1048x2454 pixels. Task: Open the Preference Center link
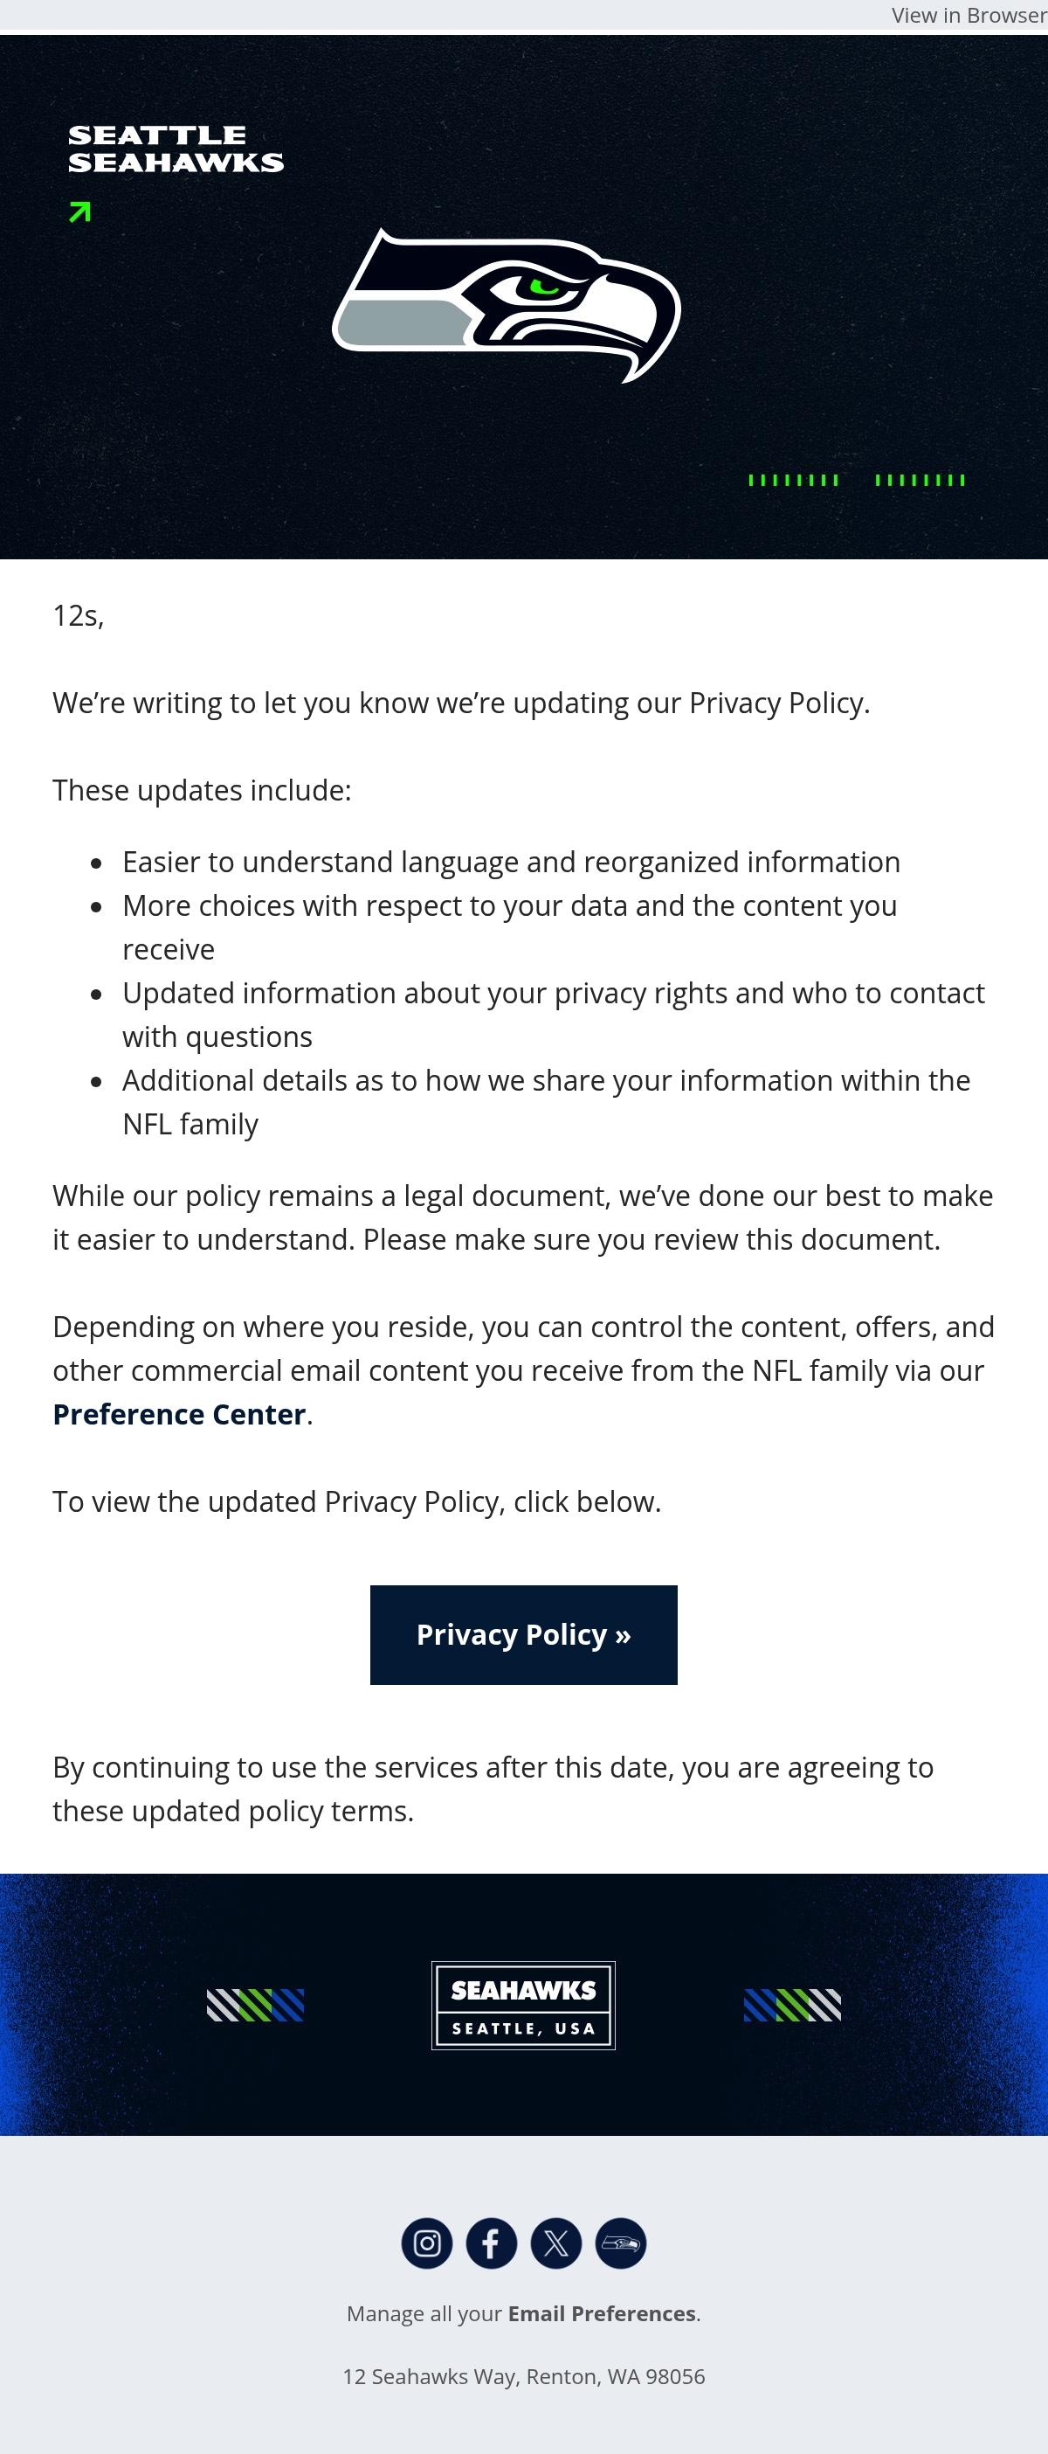tap(179, 1414)
